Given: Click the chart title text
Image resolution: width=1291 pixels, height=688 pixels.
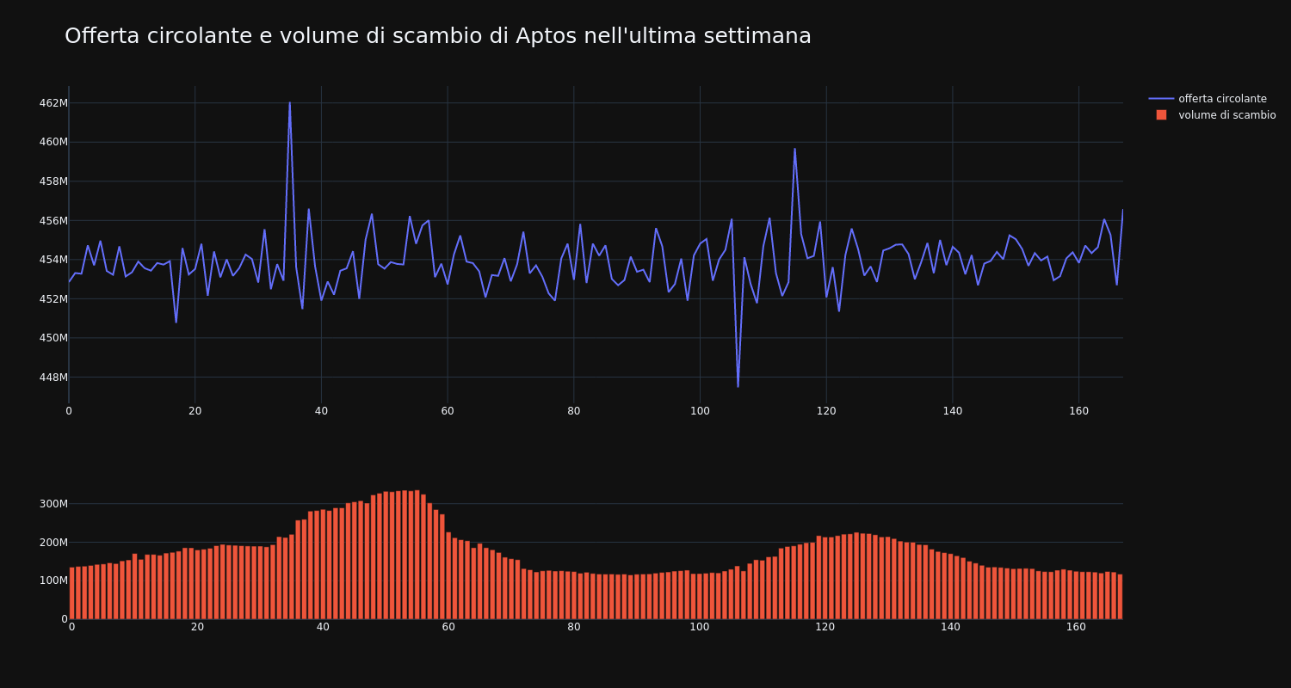Looking at the screenshot, I should click(438, 36).
